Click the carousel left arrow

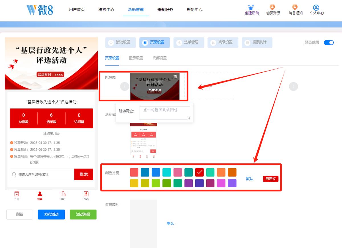pyautogui.click(x=125, y=86)
